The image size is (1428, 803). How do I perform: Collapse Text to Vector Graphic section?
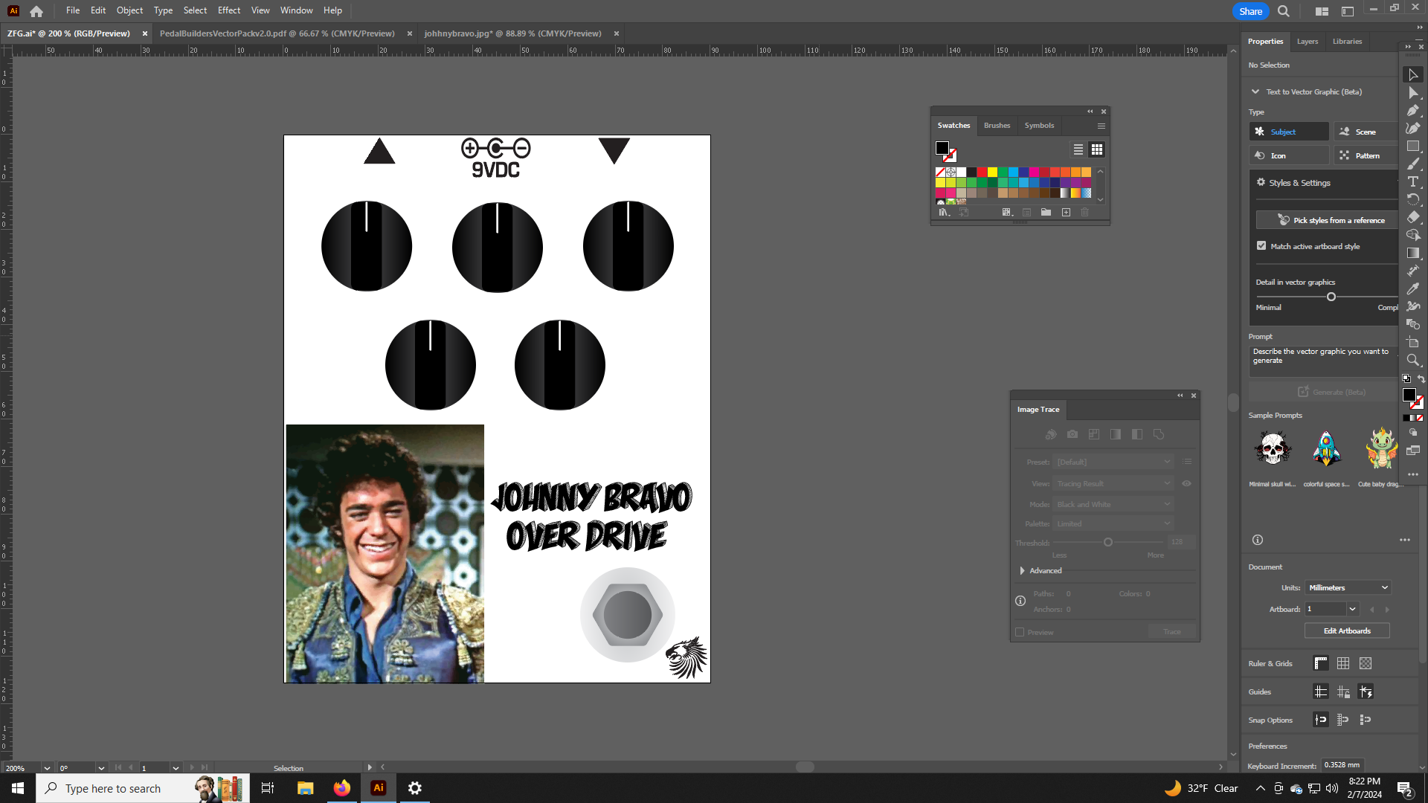pos(1255,91)
